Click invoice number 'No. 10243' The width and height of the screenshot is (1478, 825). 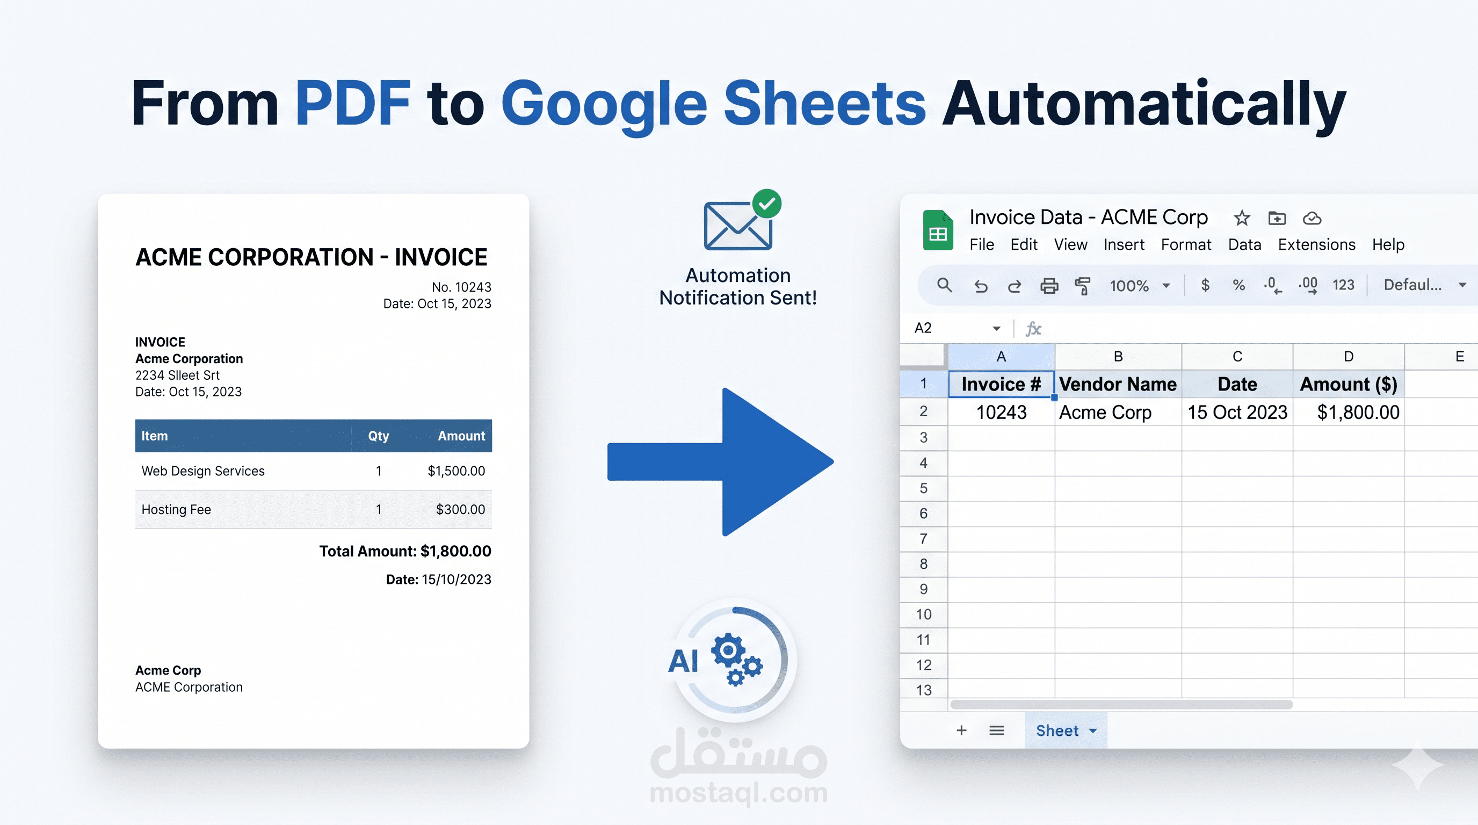tap(461, 287)
